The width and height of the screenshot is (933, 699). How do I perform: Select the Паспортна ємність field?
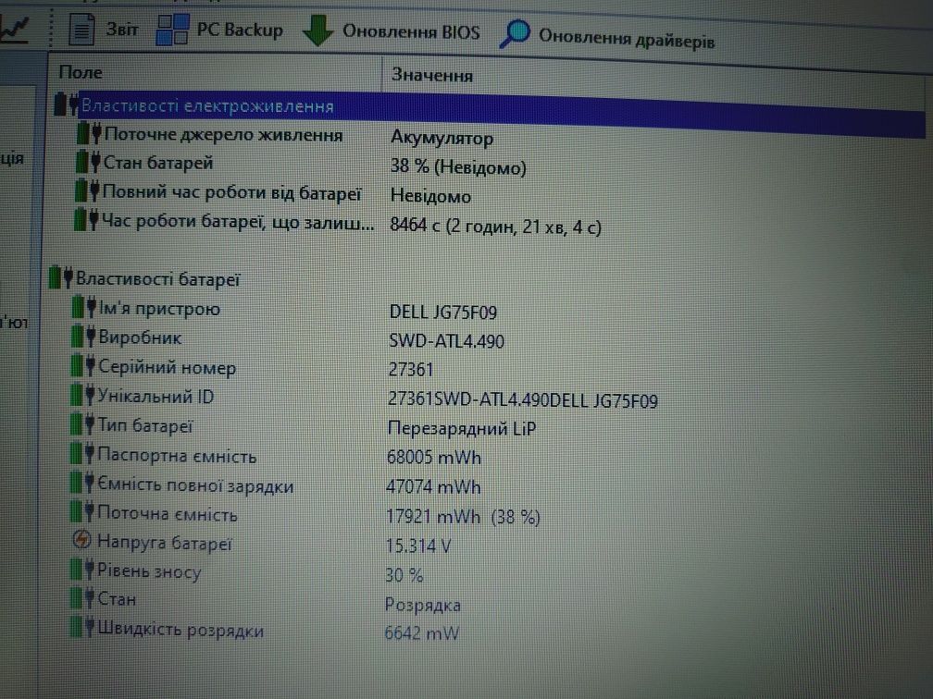(177, 455)
